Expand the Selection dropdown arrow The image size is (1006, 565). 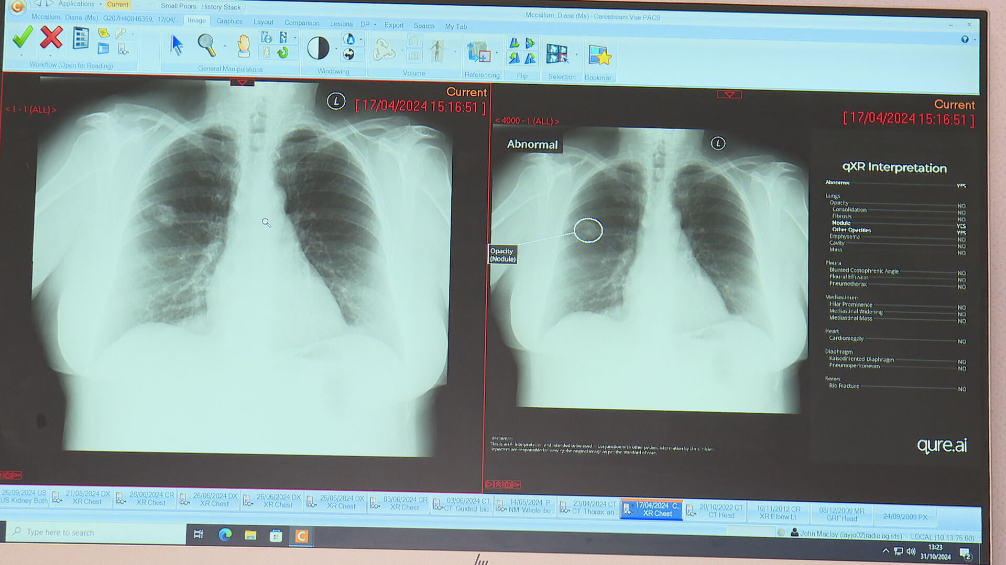click(x=576, y=54)
